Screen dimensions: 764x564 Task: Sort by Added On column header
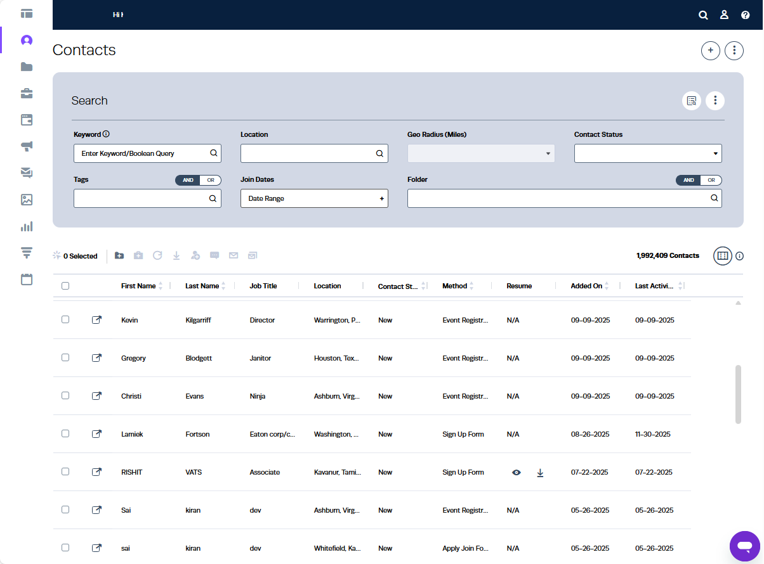pos(586,286)
